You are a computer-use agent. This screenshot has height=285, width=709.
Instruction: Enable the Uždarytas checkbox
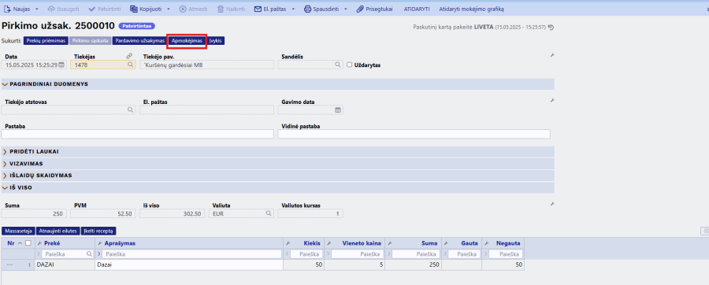pyautogui.click(x=350, y=65)
